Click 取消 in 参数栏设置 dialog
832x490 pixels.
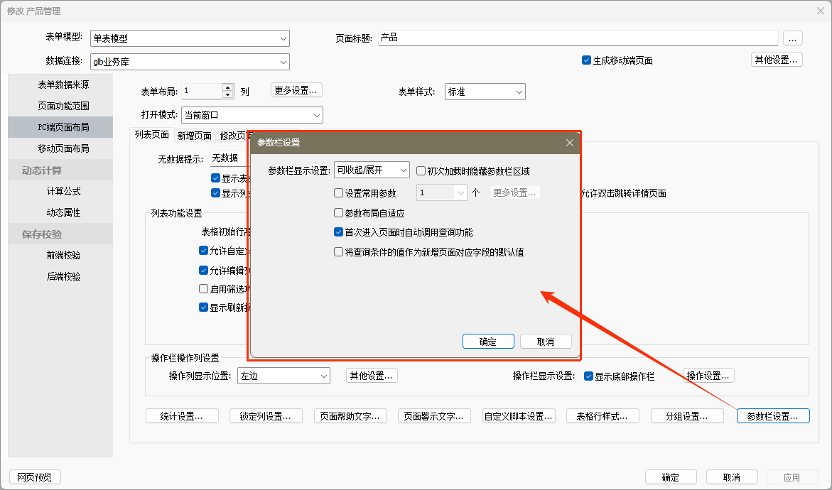point(546,342)
